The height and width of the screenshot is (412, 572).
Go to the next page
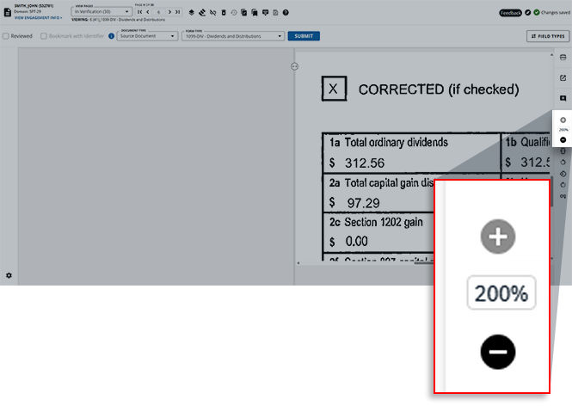[169, 12]
